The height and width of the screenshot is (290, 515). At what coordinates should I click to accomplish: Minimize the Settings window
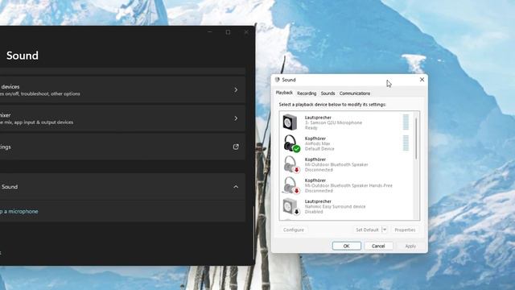tap(210, 32)
